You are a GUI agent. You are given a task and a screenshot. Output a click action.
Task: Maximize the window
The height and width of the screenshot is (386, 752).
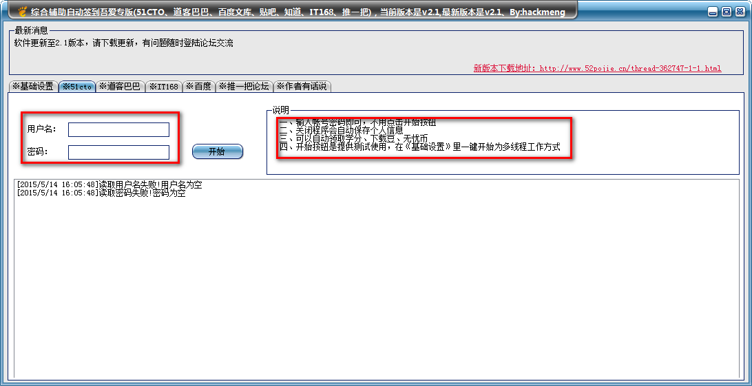(726, 12)
